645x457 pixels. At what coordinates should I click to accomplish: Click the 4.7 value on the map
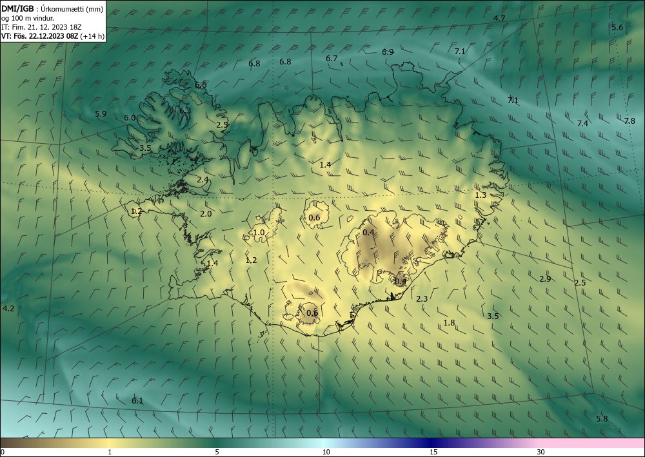499,19
